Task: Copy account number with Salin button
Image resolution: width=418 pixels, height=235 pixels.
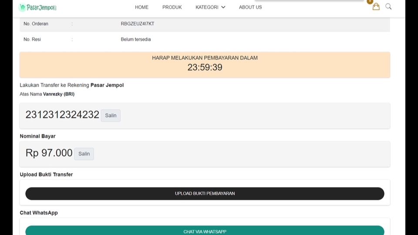Action: (111, 116)
